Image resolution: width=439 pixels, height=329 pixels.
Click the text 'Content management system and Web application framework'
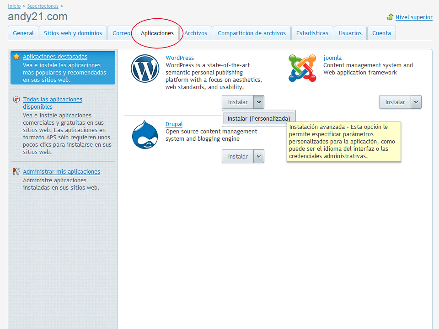click(368, 69)
